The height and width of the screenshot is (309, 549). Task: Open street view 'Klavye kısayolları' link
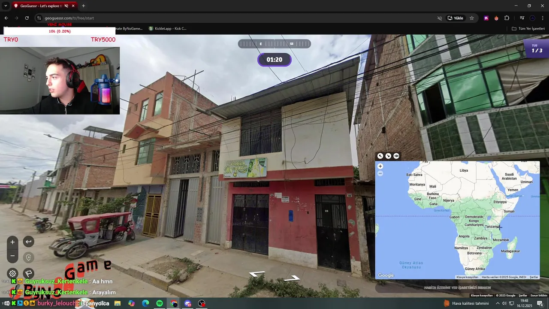(x=482, y=295)
